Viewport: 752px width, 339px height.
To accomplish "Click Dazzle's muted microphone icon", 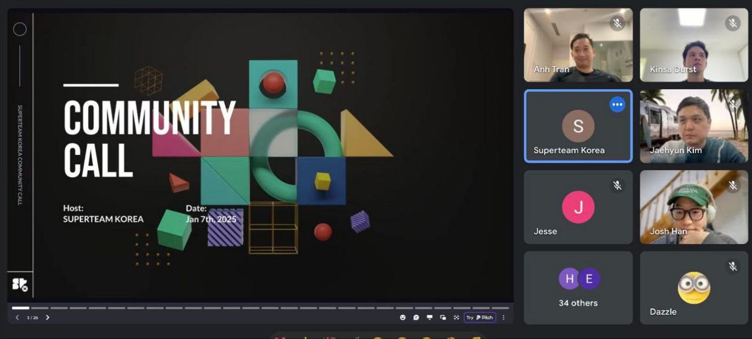I will click(x=732, y=267).
